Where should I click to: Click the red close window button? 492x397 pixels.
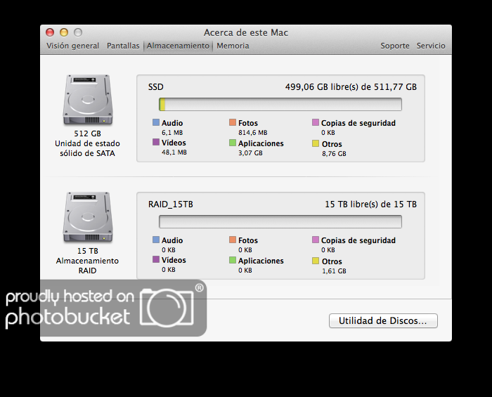click(x=50, y=32)
